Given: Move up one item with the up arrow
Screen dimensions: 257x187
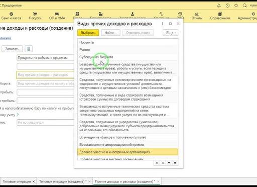Looking at the screenshot, I should (x=163, y=163).
